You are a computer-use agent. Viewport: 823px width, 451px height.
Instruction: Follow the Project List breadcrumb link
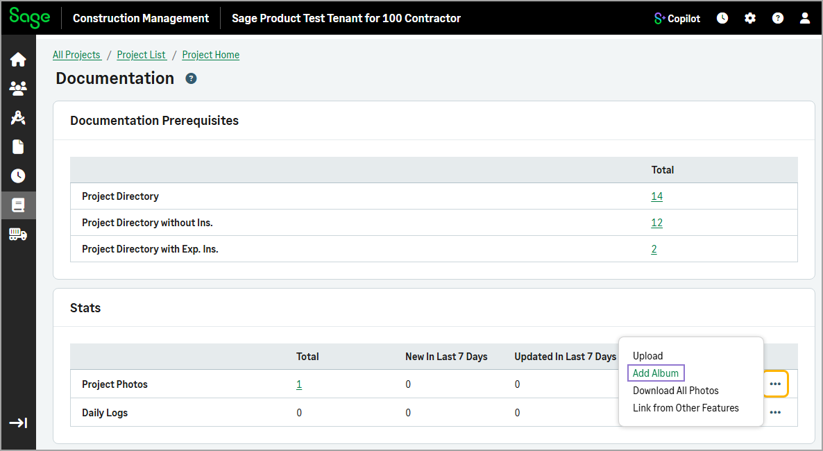tap(142, 55)
